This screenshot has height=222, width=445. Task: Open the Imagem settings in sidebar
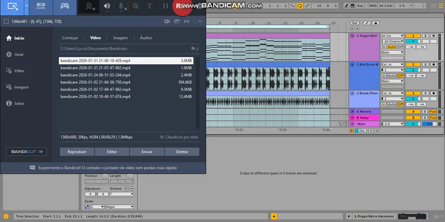[18, 87]
